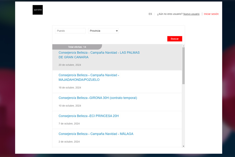This screenshot has height=157, width=235.
Task: Open the Nuevo usuario registration link
Action: click(191, 14)
